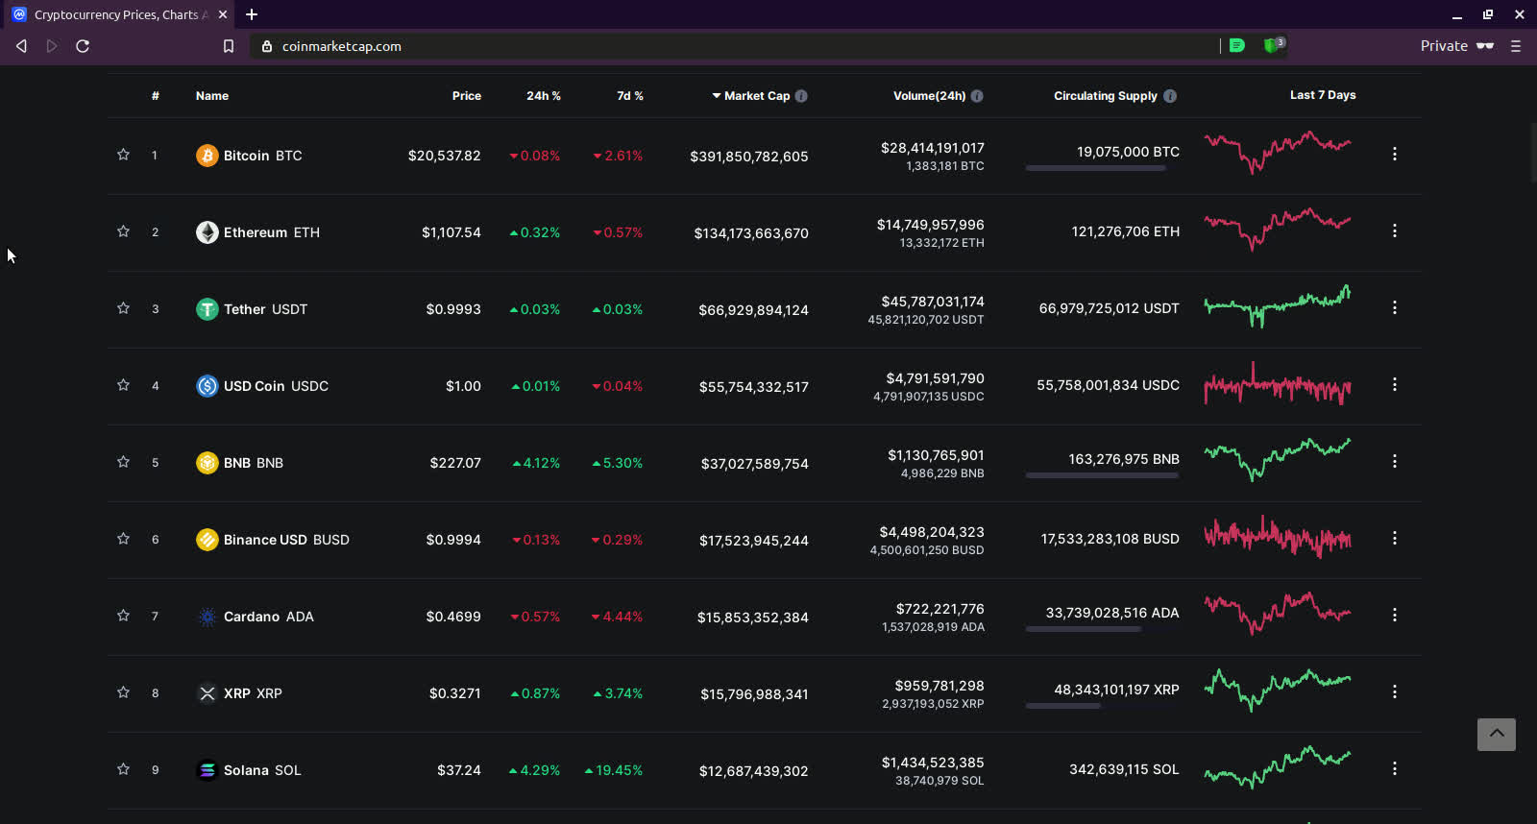Open Binance USD row more-options menu
The image size is (1537, 824).
pos(1395,538)
